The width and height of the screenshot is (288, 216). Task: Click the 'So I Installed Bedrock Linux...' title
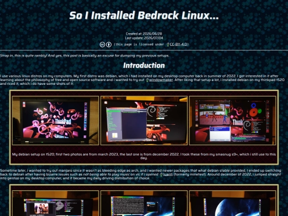pos(144,15)
